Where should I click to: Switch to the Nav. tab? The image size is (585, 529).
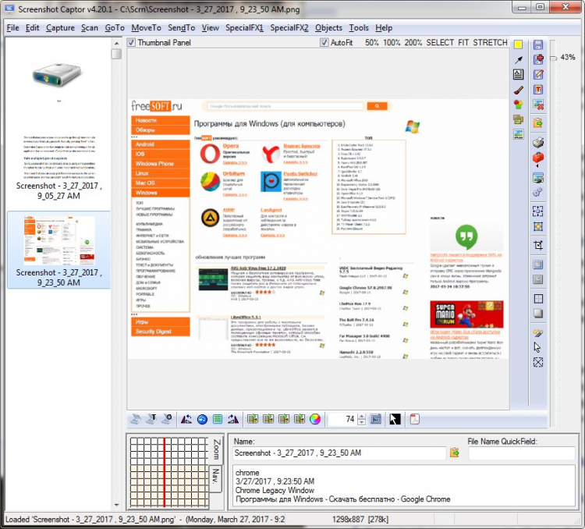(215, 477)
